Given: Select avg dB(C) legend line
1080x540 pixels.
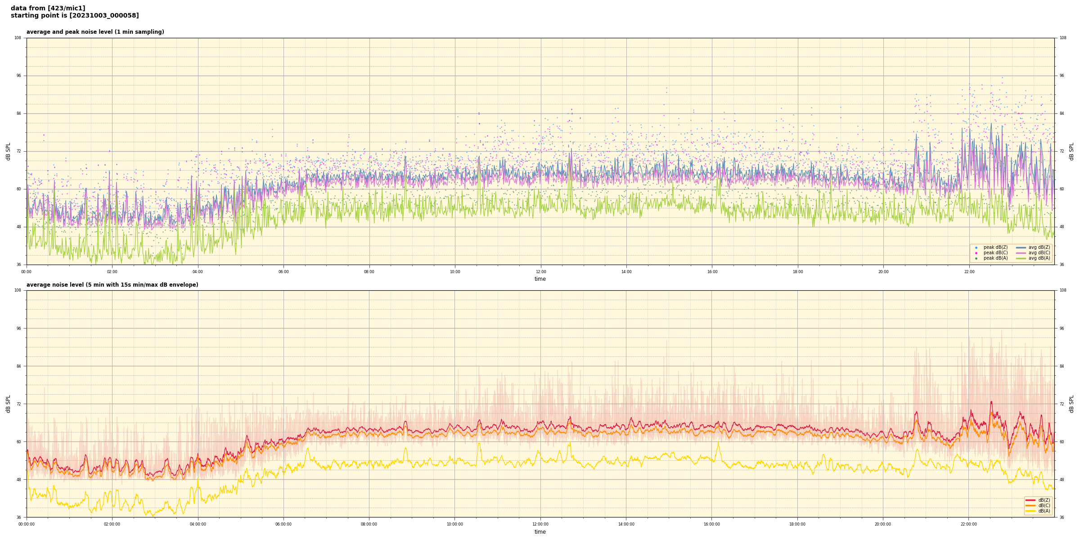Looking at the screenshot, I should click(1021, 253).
